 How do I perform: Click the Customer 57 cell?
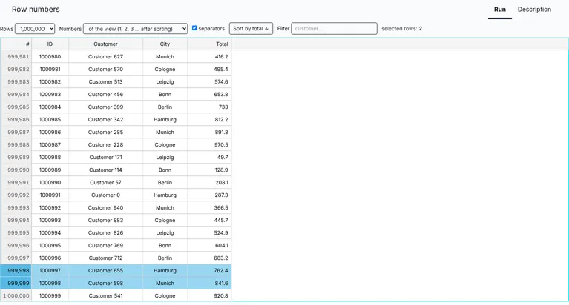click(105, 183)
